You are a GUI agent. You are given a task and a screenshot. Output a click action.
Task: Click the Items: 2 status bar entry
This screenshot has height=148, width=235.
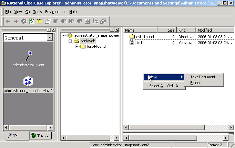click(x=215, y=145)
